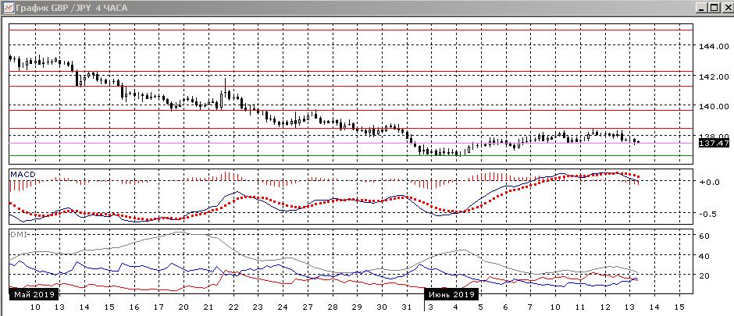This screenshot has height=316, width=734.
Task: Select date label 6 on time axis
Action: (505, 307)
